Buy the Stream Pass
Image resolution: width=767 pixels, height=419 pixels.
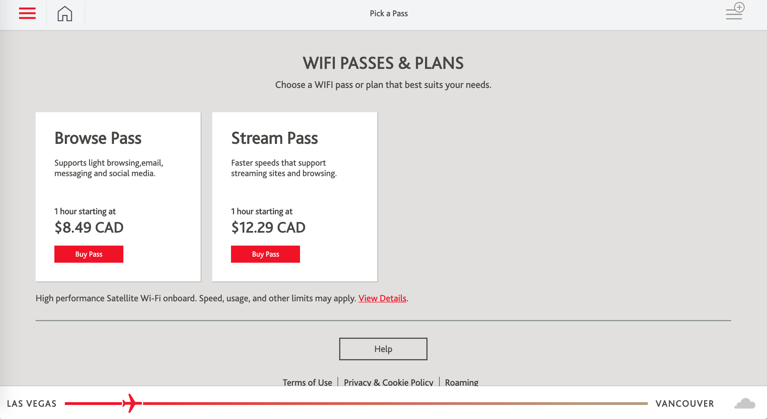[265, 254]
